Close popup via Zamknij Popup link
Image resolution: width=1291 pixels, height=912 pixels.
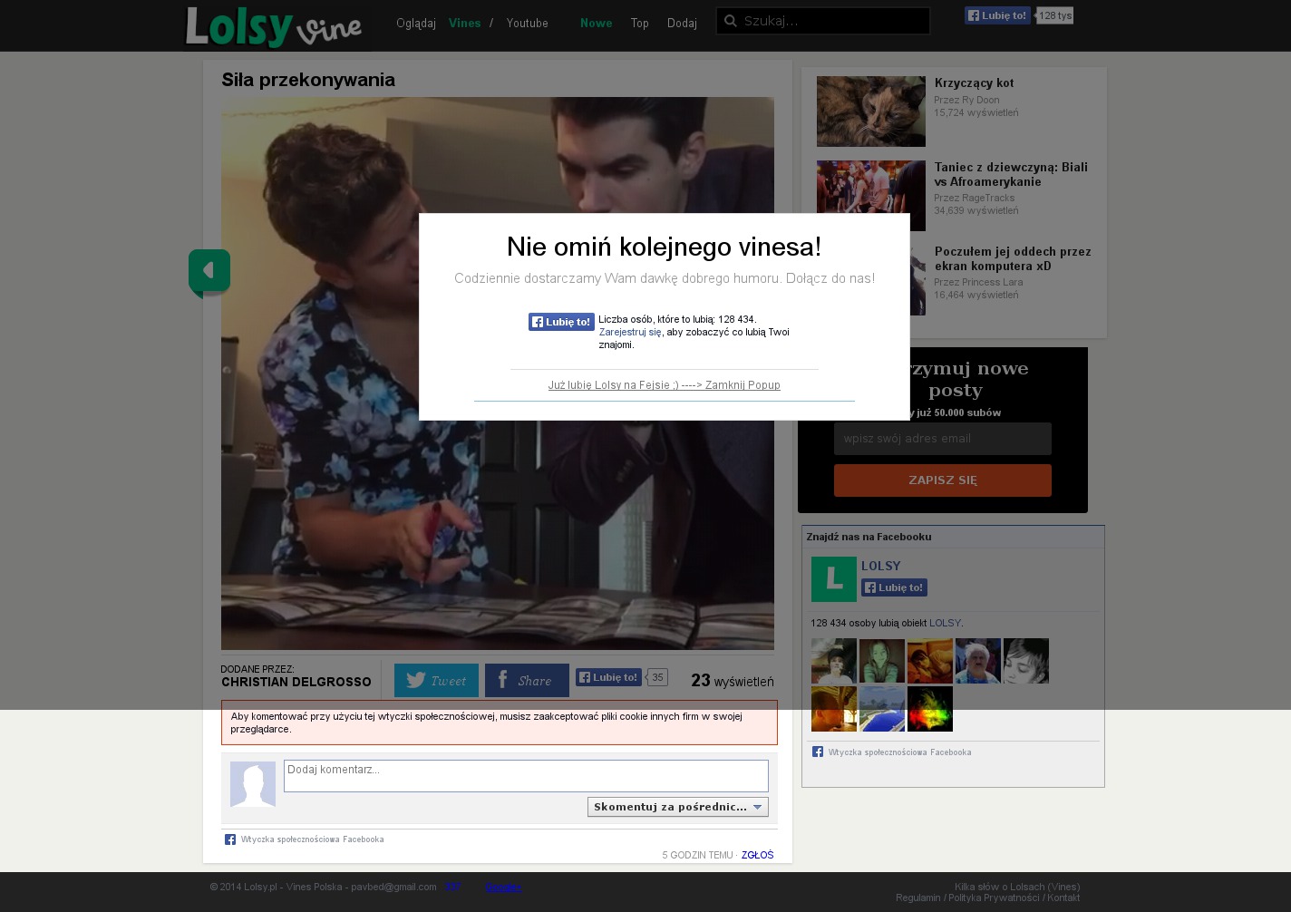pyautogui.click(x=664, y=385)
